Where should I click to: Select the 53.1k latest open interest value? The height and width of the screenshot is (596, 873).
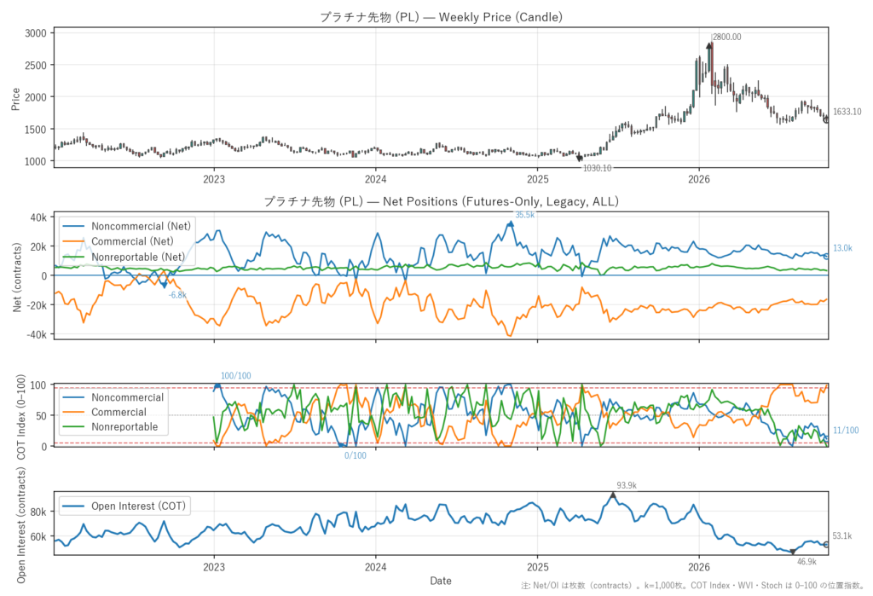(x=842, y=535)
